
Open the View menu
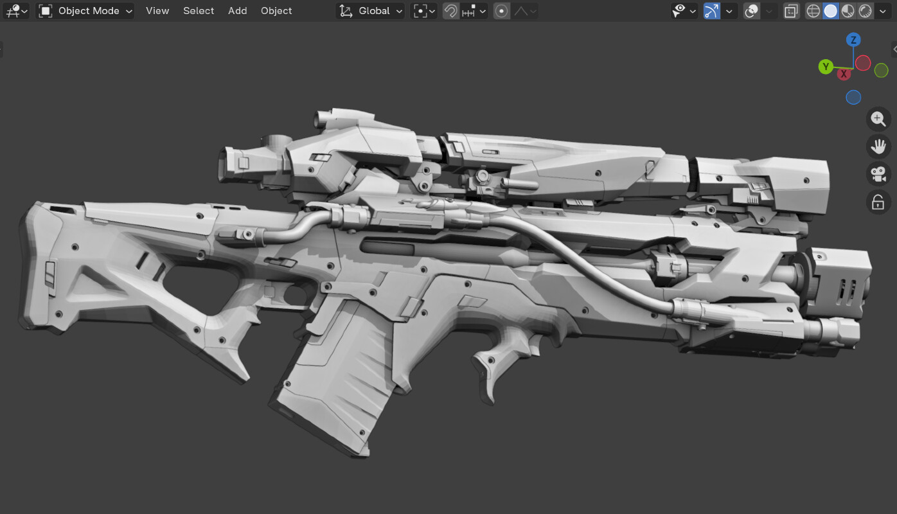tap(157, 11)
